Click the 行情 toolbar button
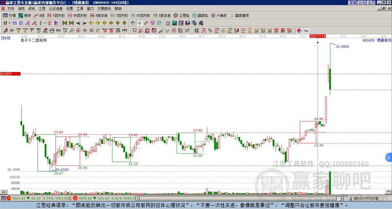 10,15
